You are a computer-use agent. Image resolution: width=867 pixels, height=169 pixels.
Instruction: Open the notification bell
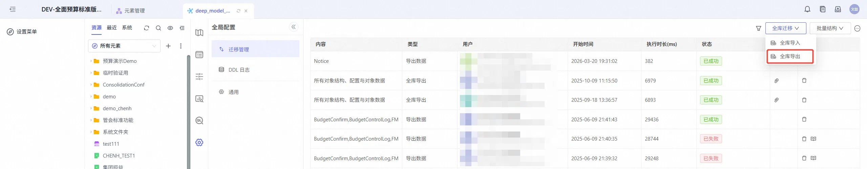pos(807,9)
